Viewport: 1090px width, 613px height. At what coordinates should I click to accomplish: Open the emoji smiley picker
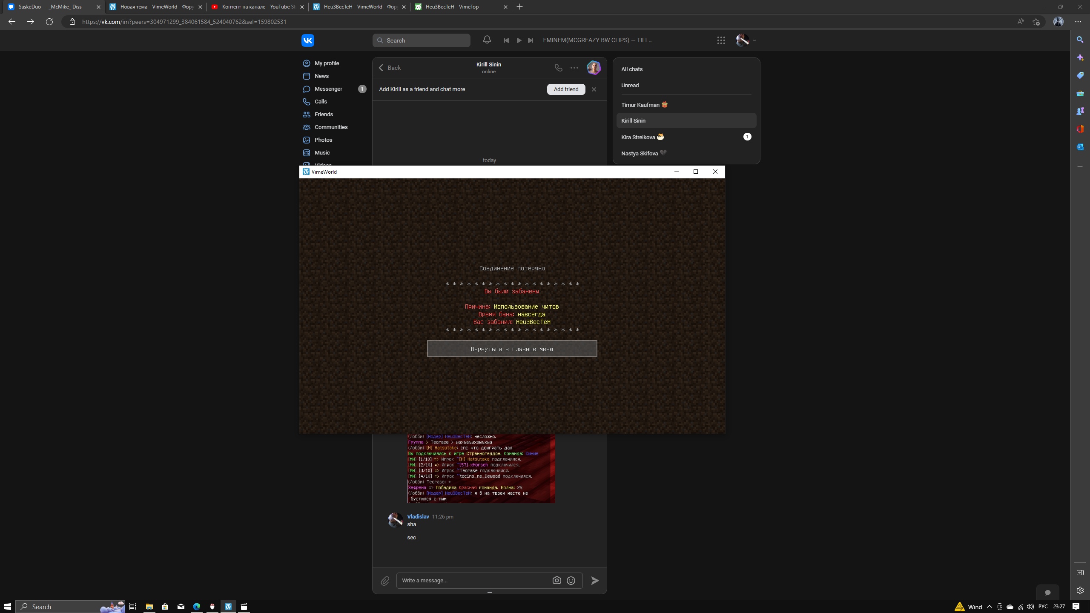[x=571, y=581]
